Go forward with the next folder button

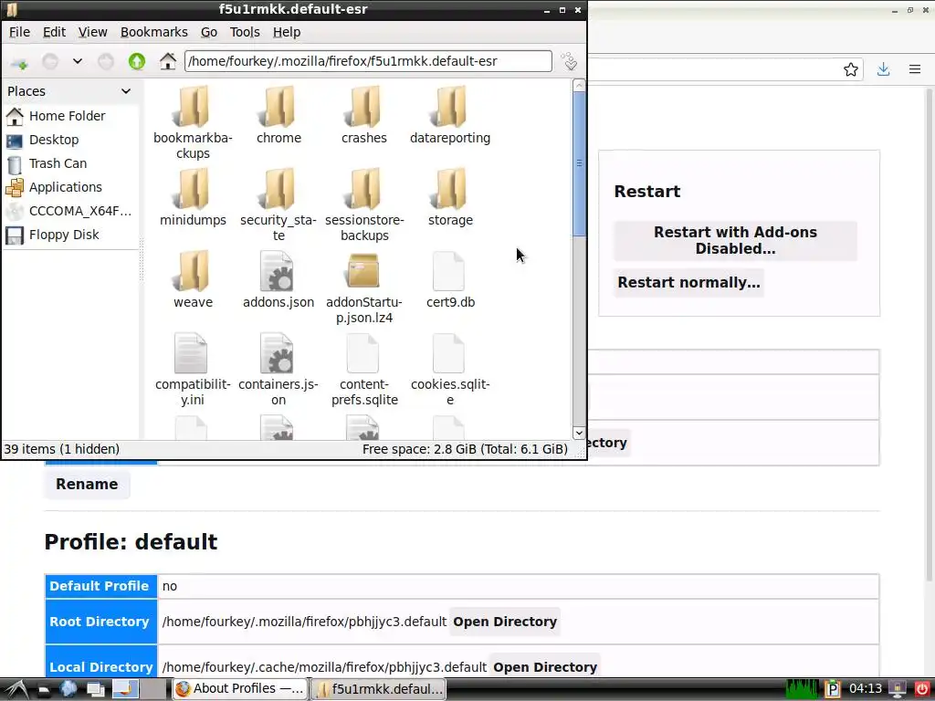tap(106, 61)
